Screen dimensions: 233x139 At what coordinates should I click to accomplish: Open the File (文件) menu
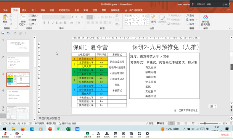[5, 10]
